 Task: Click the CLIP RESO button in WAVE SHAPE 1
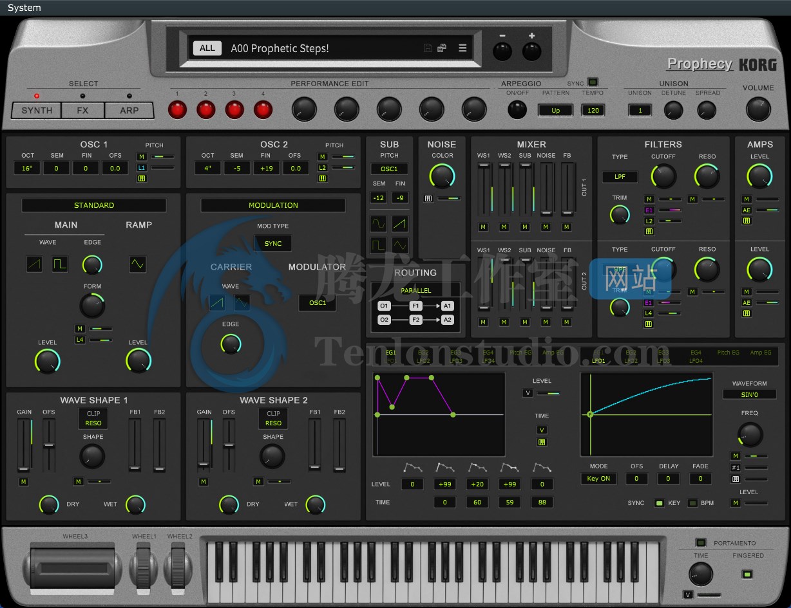(93, 418)
